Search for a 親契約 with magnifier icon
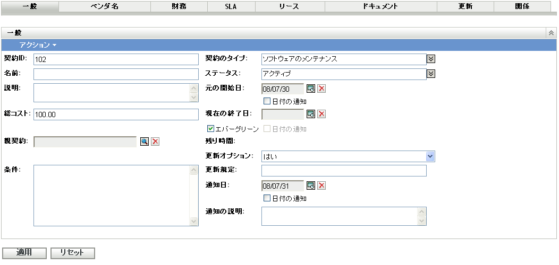This screenshot has height=265, width=559. tap(145, 142)
